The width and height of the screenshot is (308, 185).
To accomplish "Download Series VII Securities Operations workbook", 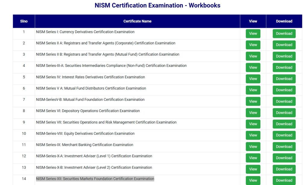I will pyautogui.click(x=284, y=124).
